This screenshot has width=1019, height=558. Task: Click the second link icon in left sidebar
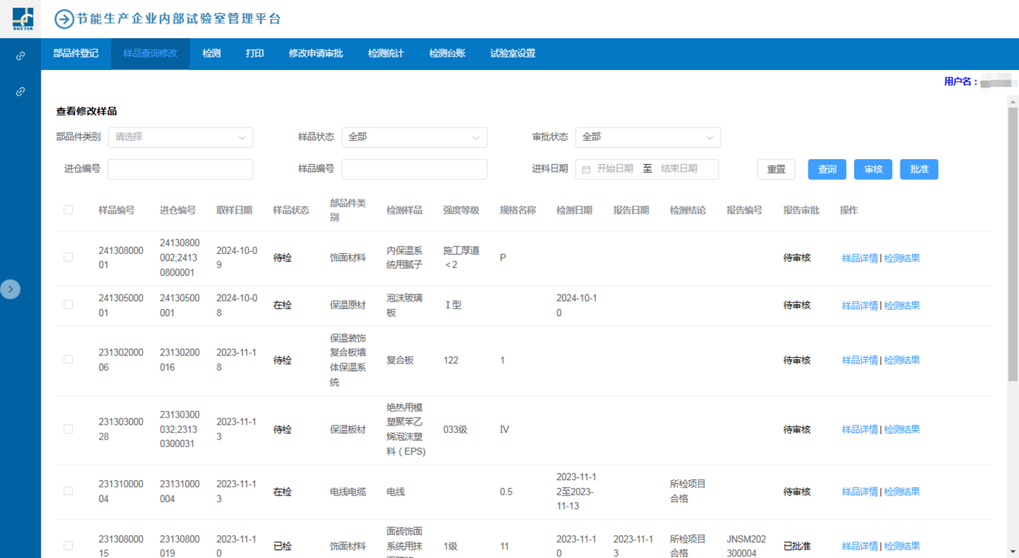click(21, 91)
